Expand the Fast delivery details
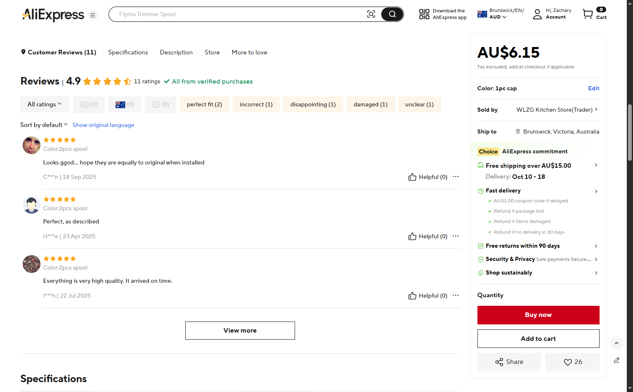This screenshot has height=392, width=633. [x=538, y=191]
